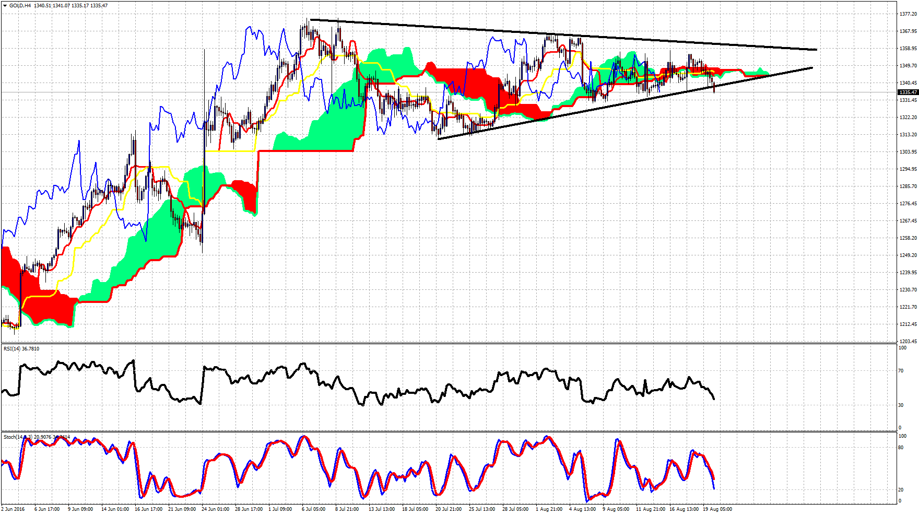
Task: Click the 21 Jun 09:00 time label
Action: pyautogui.click(x=182, y=509)
